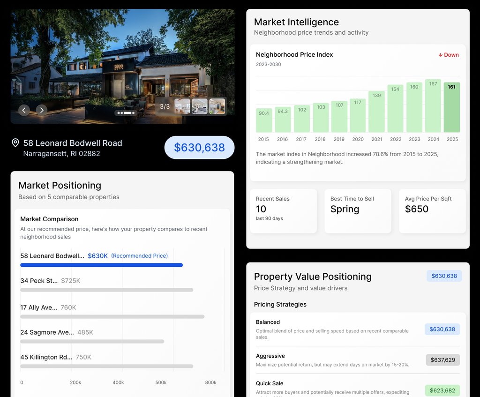Click the blue 58 Leonard Bodwell comparison bar

[101, 265]
